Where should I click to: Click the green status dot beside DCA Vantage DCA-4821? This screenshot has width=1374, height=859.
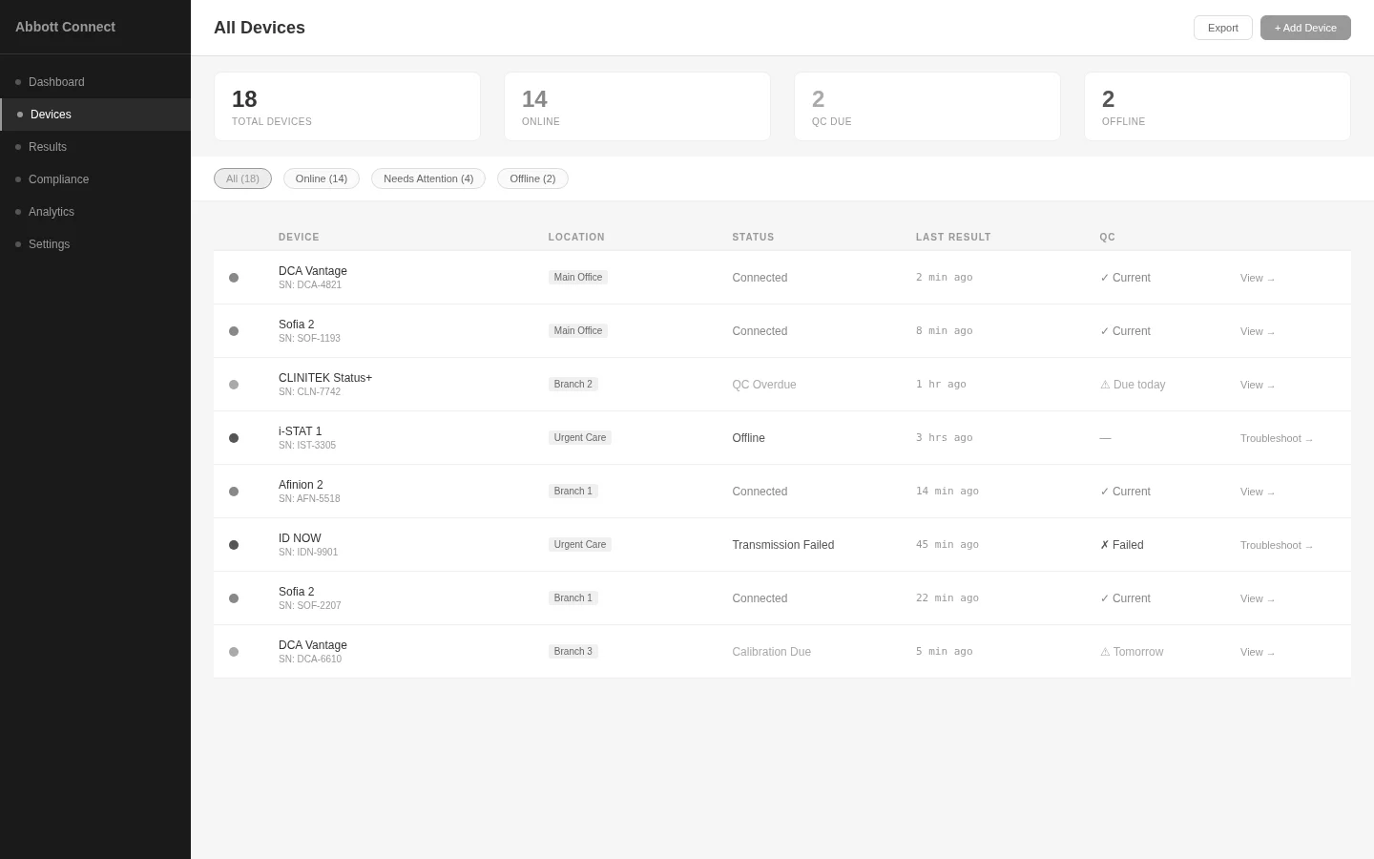[234, 278]
